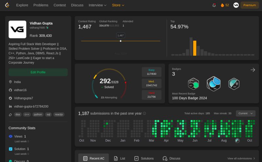Expand the Interview dropdown
The width and height of the screenshot is (262, 162).
[97, 5]
